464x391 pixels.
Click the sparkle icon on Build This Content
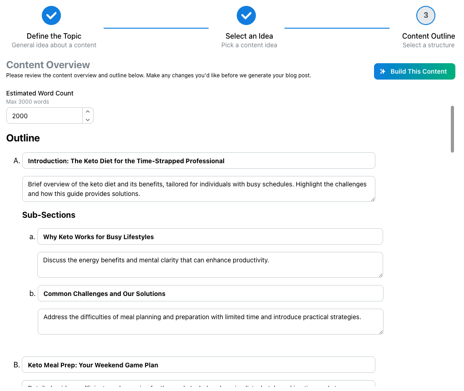point(383,71)
